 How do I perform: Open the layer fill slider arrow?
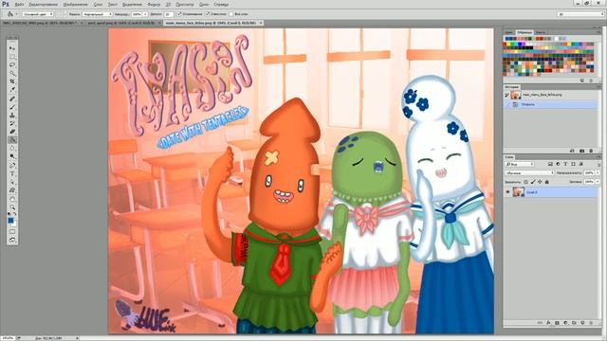(x=598, y=181)
